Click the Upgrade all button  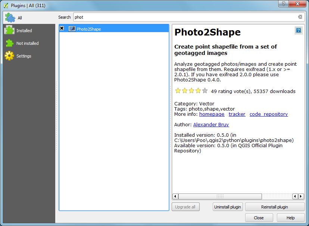point(185,207)
